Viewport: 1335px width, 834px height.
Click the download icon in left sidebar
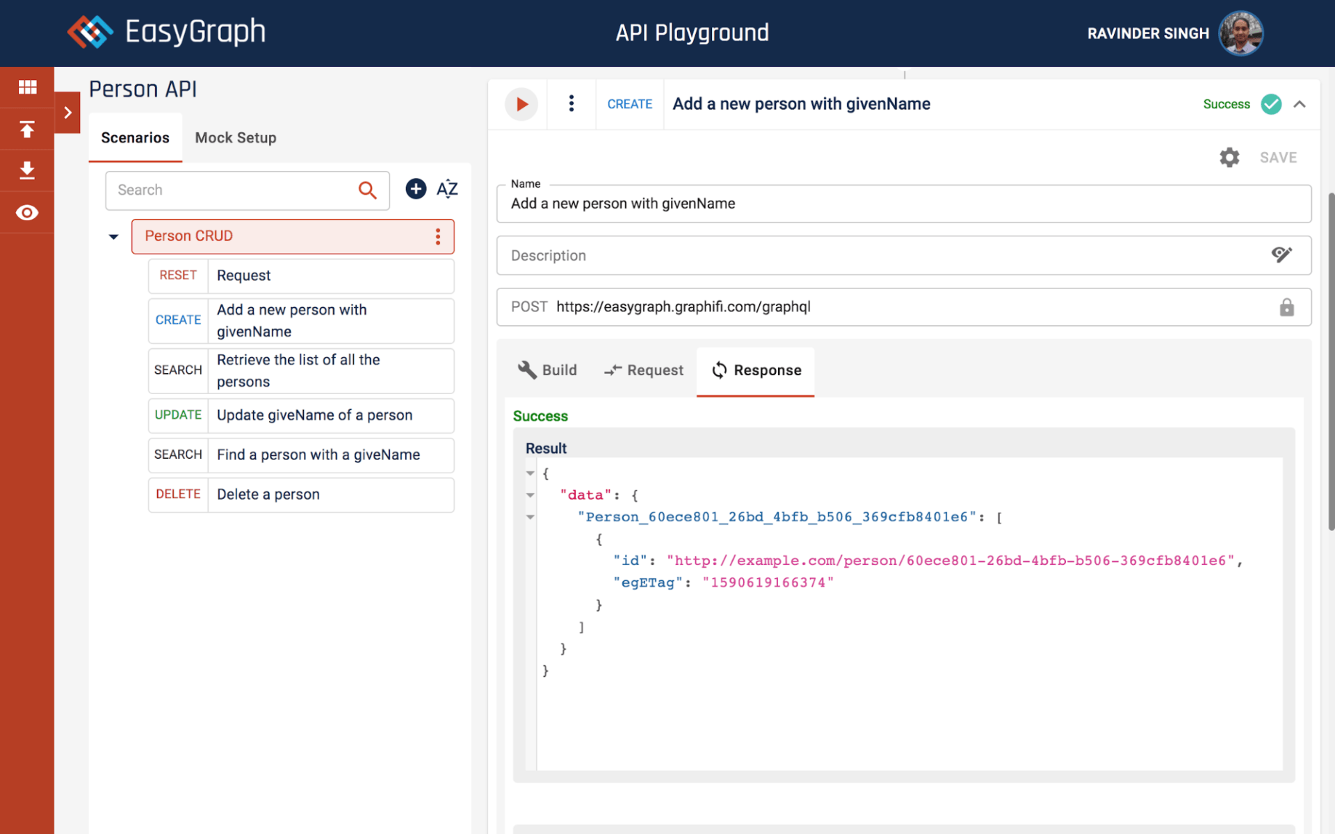(27, 170)
